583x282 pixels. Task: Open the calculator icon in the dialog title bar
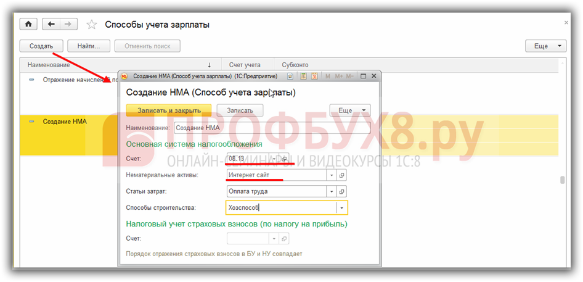(x=304, y=76)
